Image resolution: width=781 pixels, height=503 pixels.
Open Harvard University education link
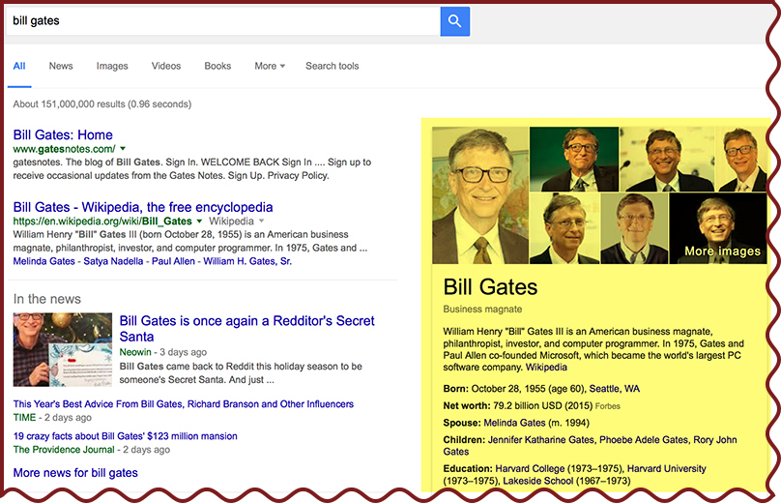pos(666,468)
